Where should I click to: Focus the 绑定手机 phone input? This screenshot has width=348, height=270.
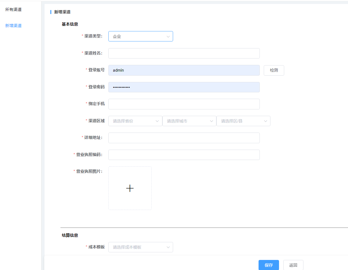[184, 104]
